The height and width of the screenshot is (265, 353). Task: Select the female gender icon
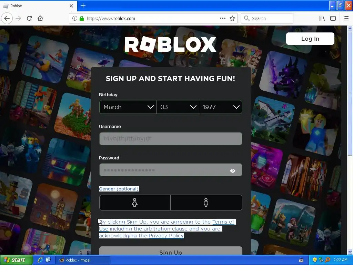pyautogui.click(x=135, y=203)
